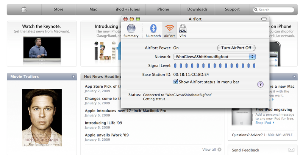This screenshot has height=155, width=303.
Task: Open 'App Store Pick' news headline
Action: pos(103,86)
